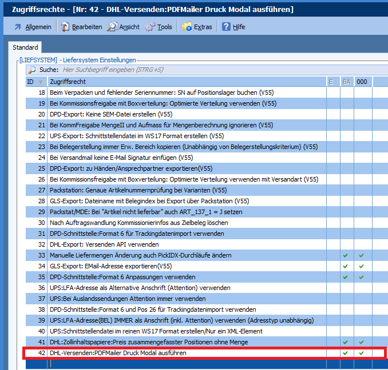Click the 000 column header
The height and width of the screenshot is (370, 388).
362,82
